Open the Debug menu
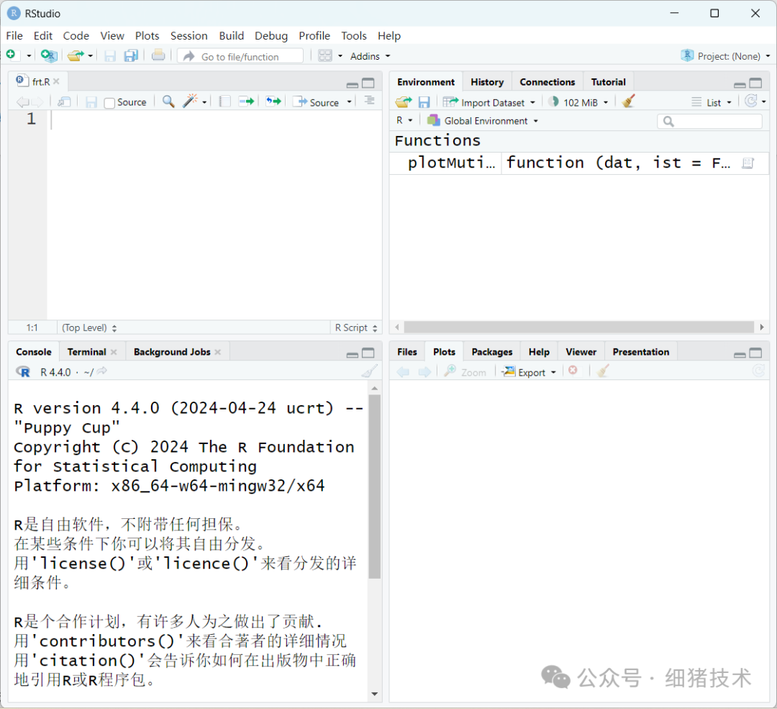This screenshot has width=777, height=709. 271,36
